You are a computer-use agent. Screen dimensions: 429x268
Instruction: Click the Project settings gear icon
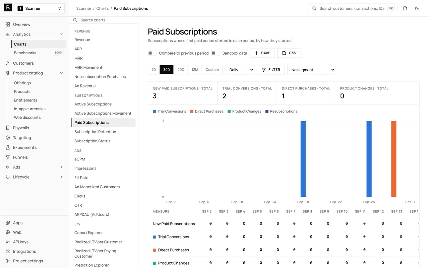pyautogui.click(x=8, y=261)
